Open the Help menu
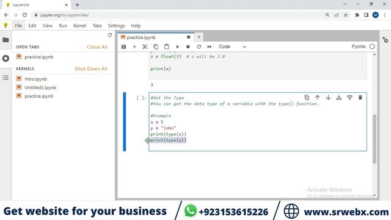 pyautogui.click(x=136, y=26)
